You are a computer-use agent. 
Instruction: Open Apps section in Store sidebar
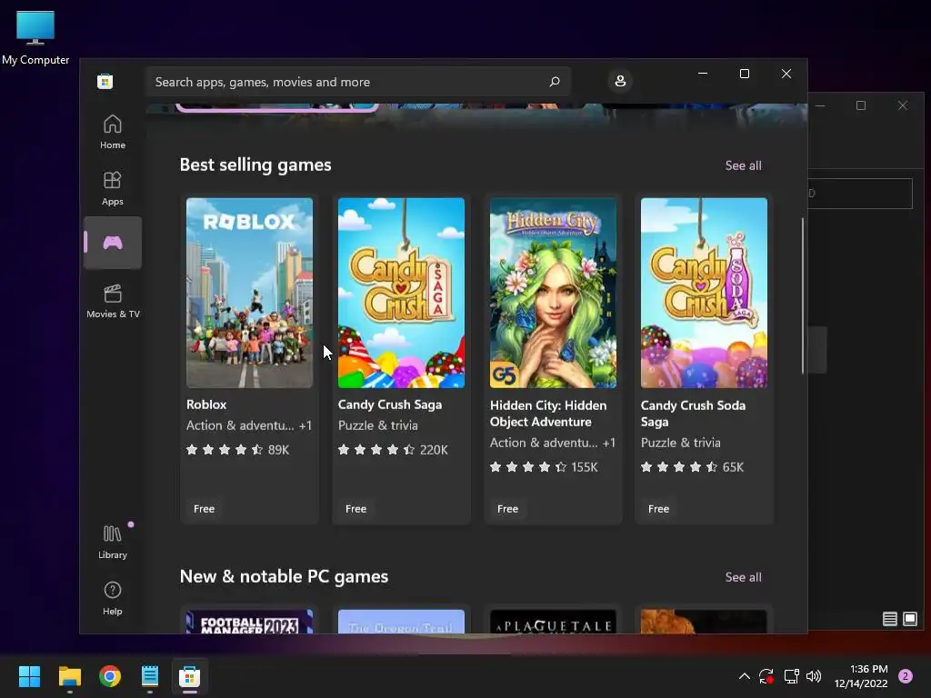(x=112, y=189)
